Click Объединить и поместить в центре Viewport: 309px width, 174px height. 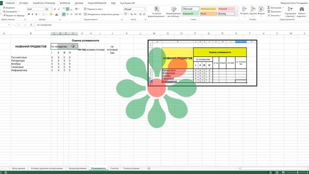coord(102,14)
